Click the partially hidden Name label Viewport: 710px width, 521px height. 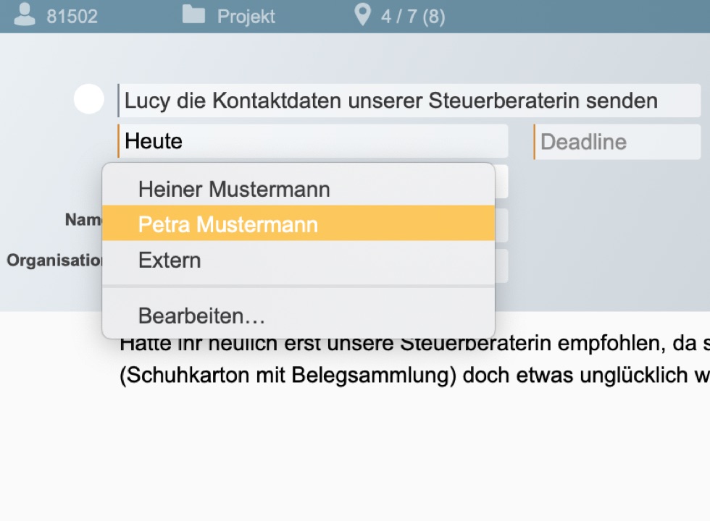point(83,219)
